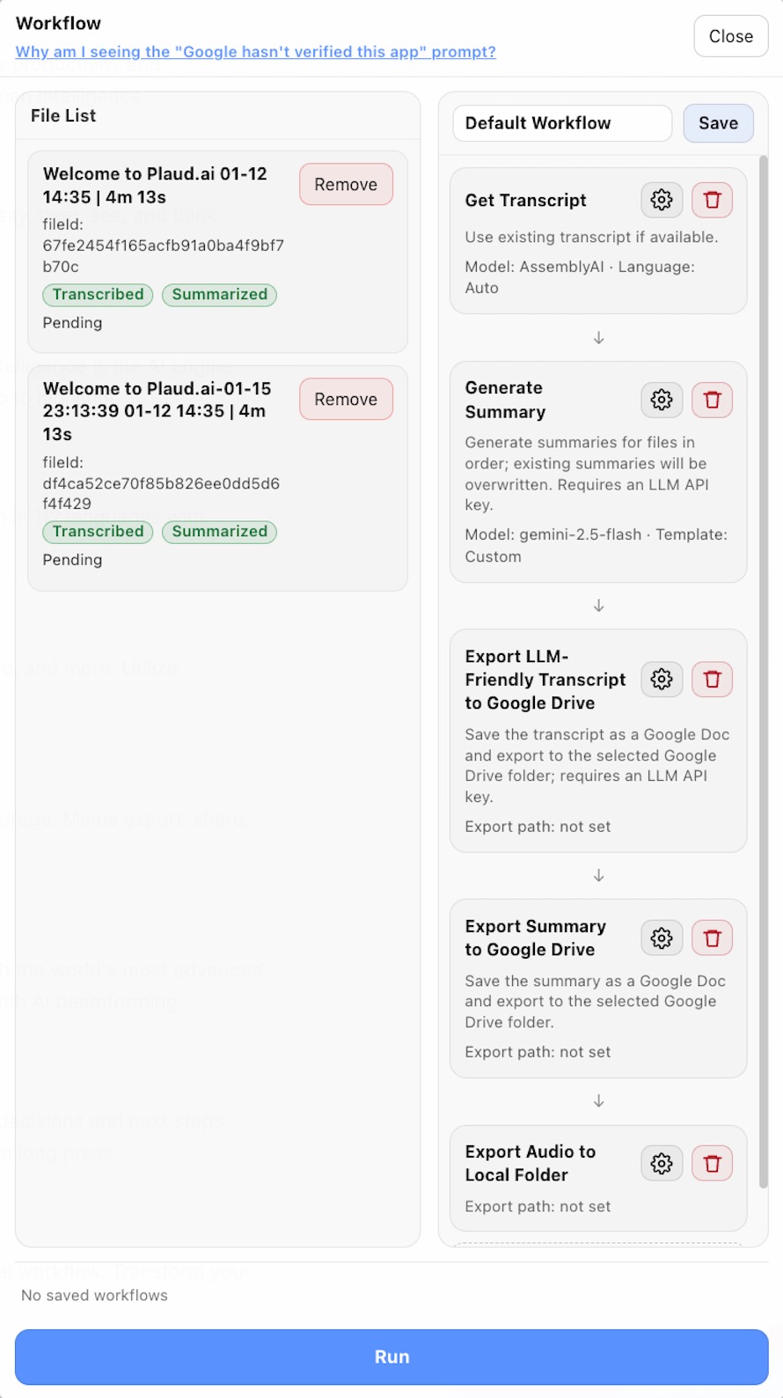Edit the Default Workflow name field

(x=562, y=123)
